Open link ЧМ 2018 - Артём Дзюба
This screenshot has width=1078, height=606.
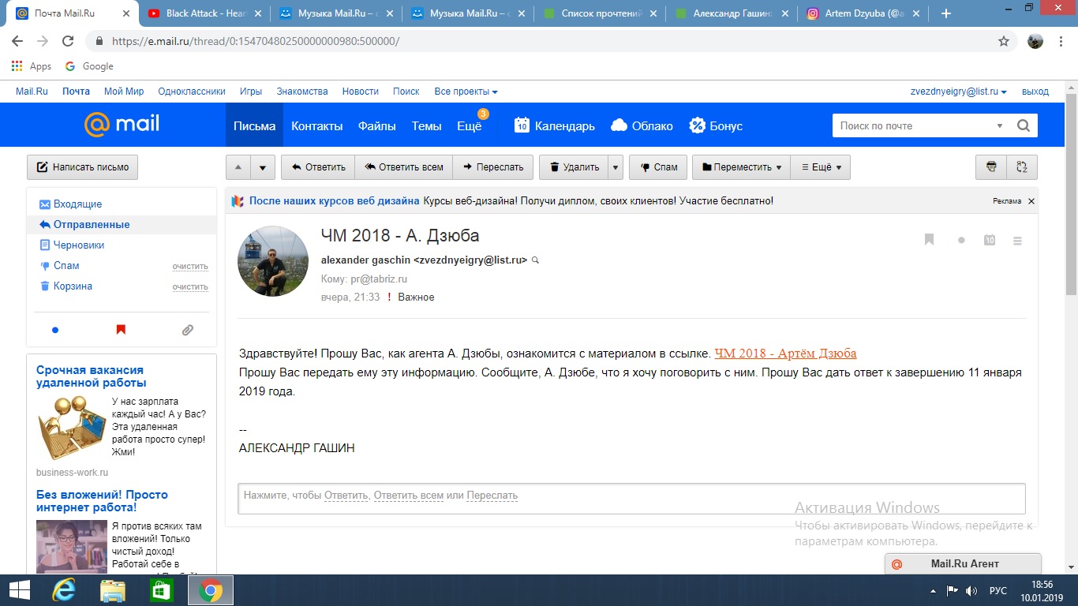(x=785, y=353)
